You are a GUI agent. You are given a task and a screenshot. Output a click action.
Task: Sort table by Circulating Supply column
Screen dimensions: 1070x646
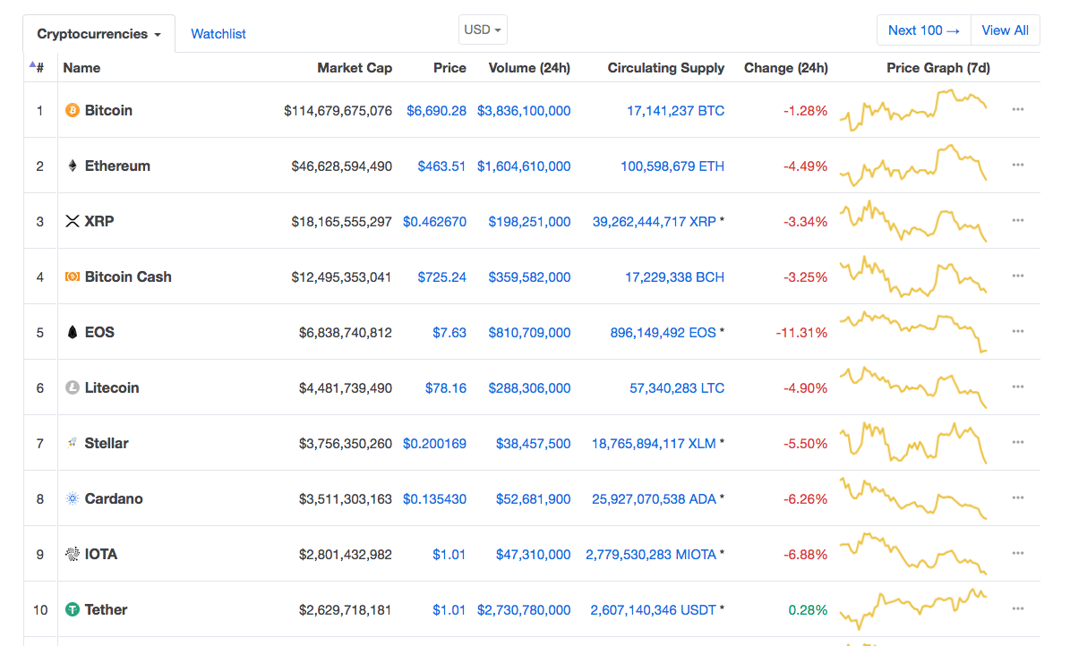(666, 67)
